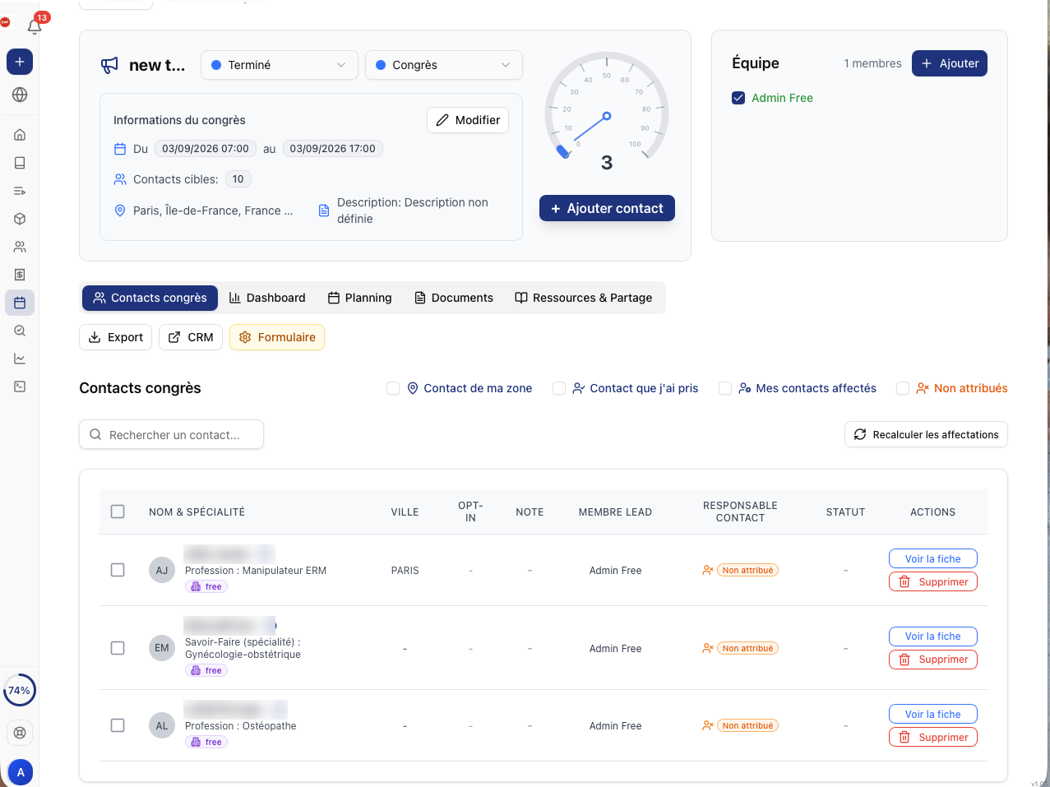Switch to the Planning tab
Screen dimensions: 1050x787
point(359,298)
